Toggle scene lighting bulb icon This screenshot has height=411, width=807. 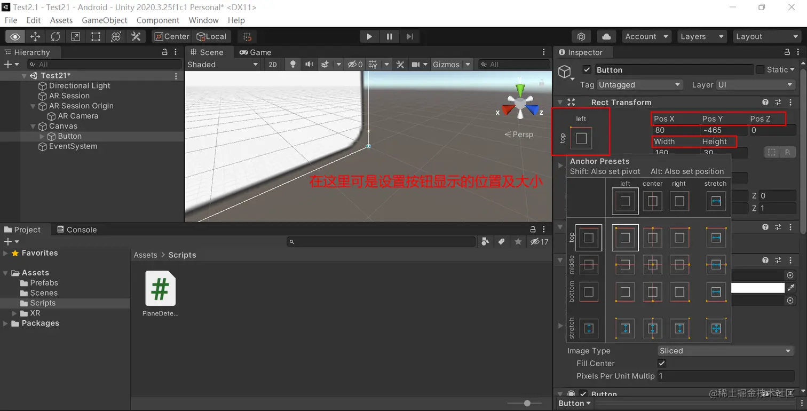(x=292, y=65)
